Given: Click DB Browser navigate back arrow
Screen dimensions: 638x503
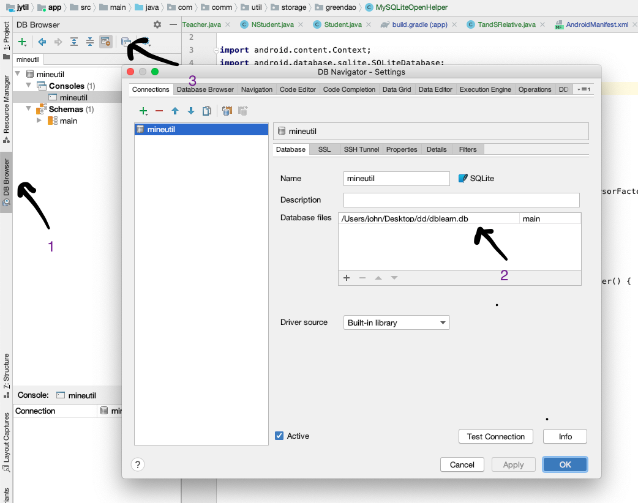Looking at the screenshot, I should point(42,42).
